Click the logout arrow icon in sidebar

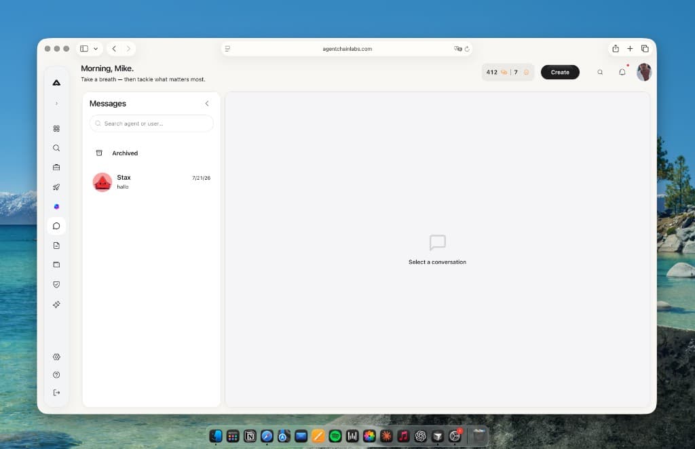tap(56, 392)
